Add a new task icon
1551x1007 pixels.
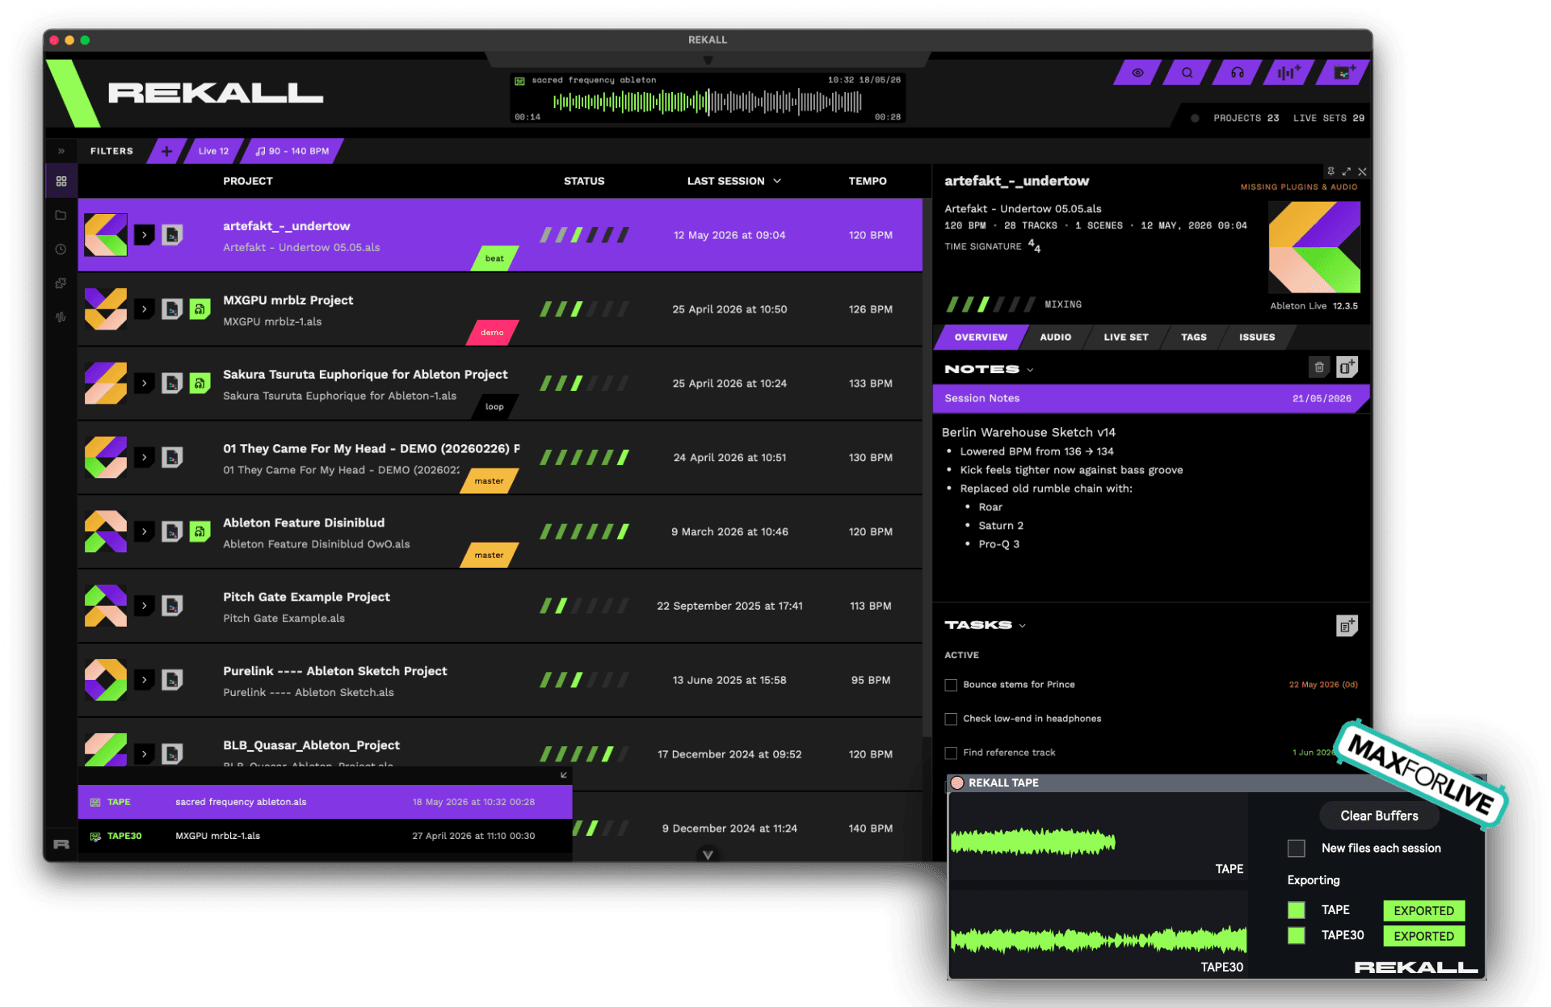click(x=1347, y=626)
